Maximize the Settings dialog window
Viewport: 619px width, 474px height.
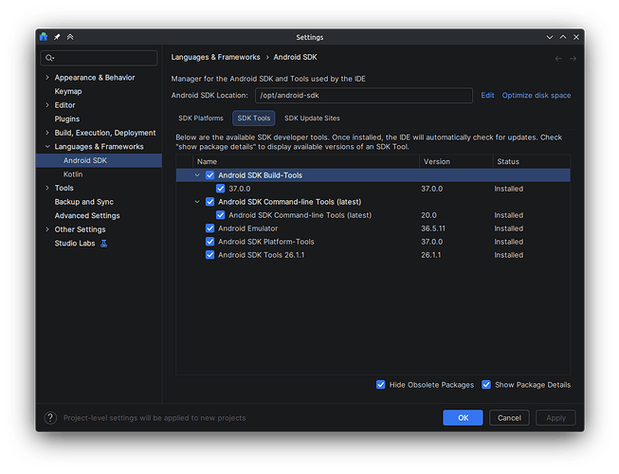point(563,37)
